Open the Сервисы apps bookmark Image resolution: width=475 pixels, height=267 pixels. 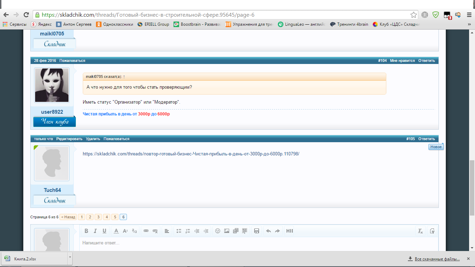15,24
